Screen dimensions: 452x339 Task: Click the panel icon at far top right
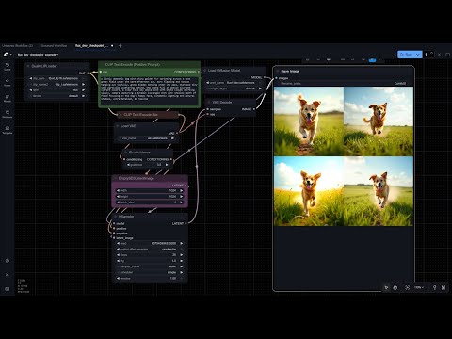click(x=447, y=55)
